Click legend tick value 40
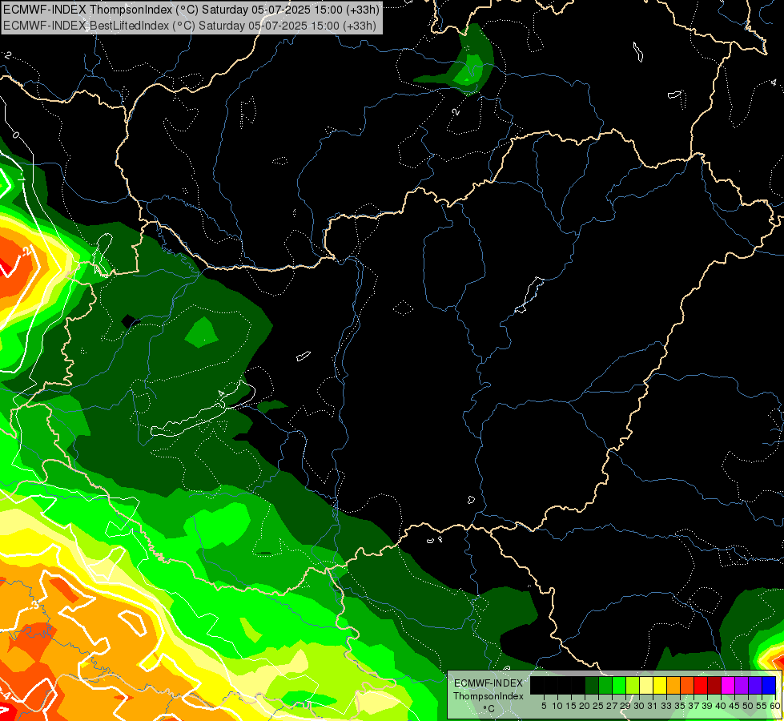784x721 pixels. click(x=721, y=706)
